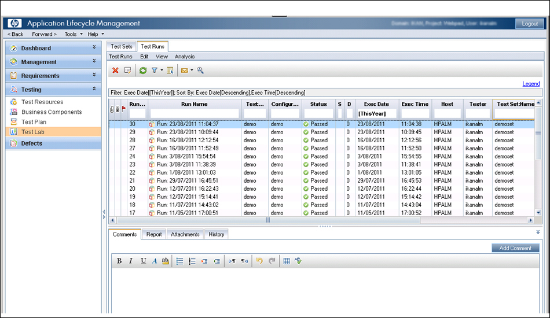
Task: Click the Add Comment button
Action: [x=515, y=248]
